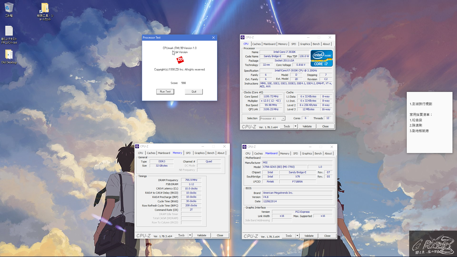The width and height of the screenshot is (457, 257).
Task: Click the Cores count value 6
Action: click(x=305, y=118)
